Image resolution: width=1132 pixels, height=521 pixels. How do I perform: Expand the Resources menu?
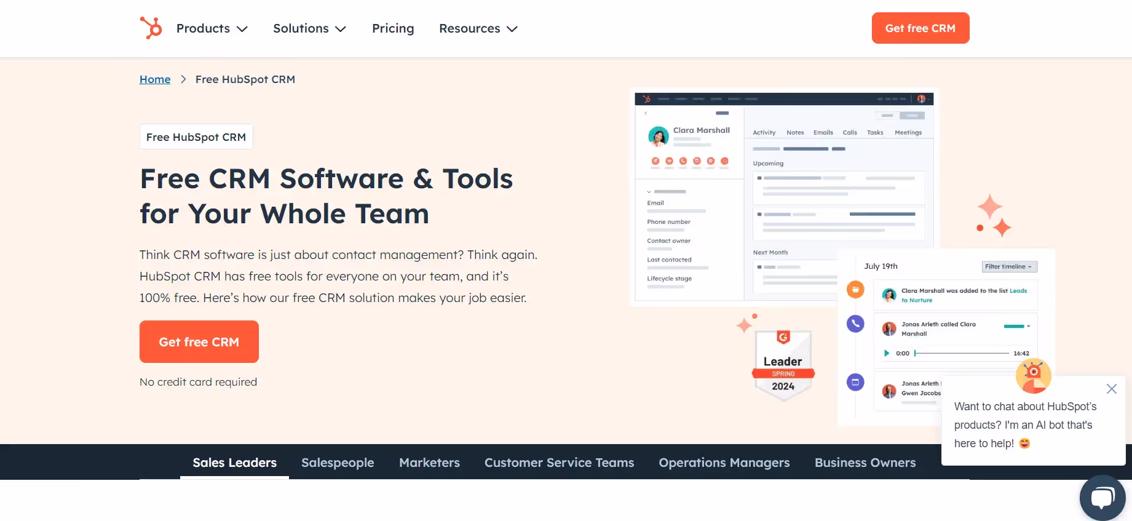(478, 28)
